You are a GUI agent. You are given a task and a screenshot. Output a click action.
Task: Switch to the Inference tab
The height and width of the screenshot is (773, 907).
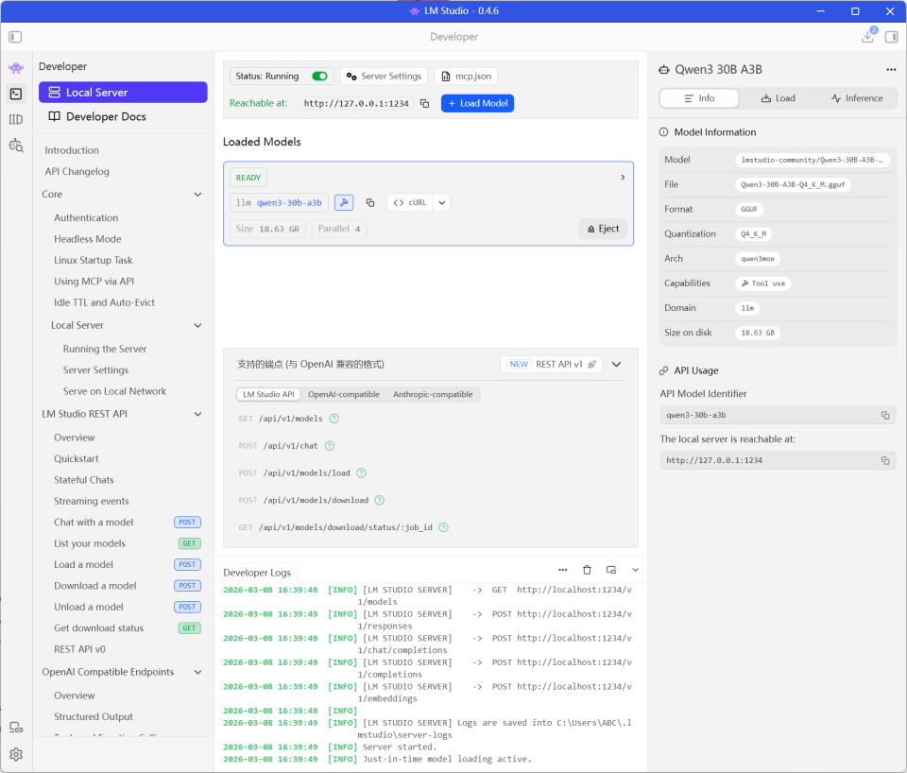pyautogui.click(x=856, y=98)
